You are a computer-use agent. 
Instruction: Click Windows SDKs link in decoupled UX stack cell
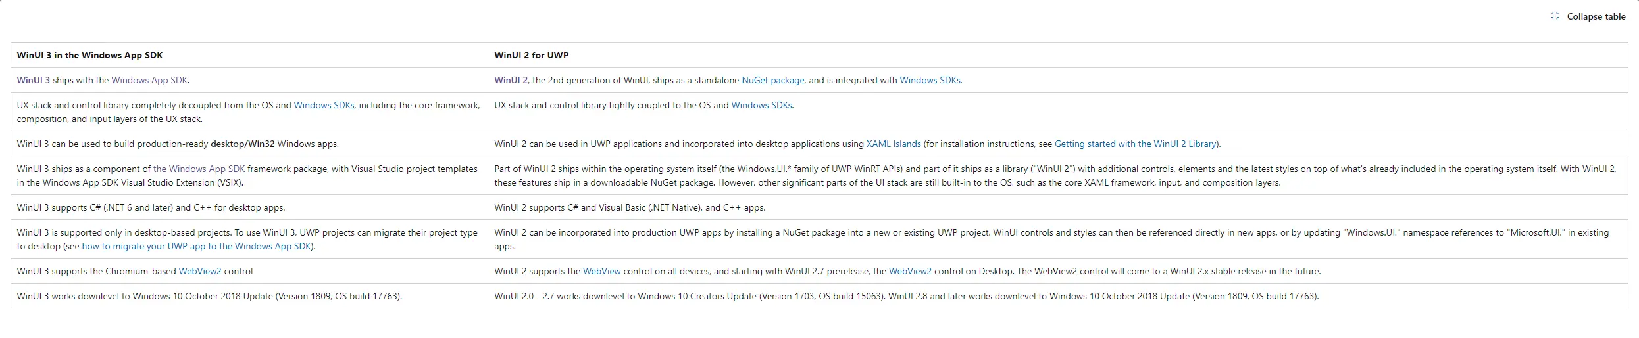point(324,105)
